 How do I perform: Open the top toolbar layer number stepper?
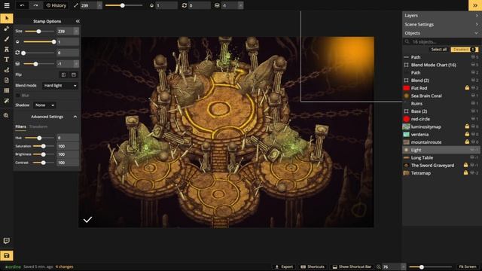tap(240, 5)
